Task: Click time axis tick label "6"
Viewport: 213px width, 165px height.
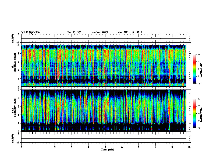Action: click(x=122, y=147)
